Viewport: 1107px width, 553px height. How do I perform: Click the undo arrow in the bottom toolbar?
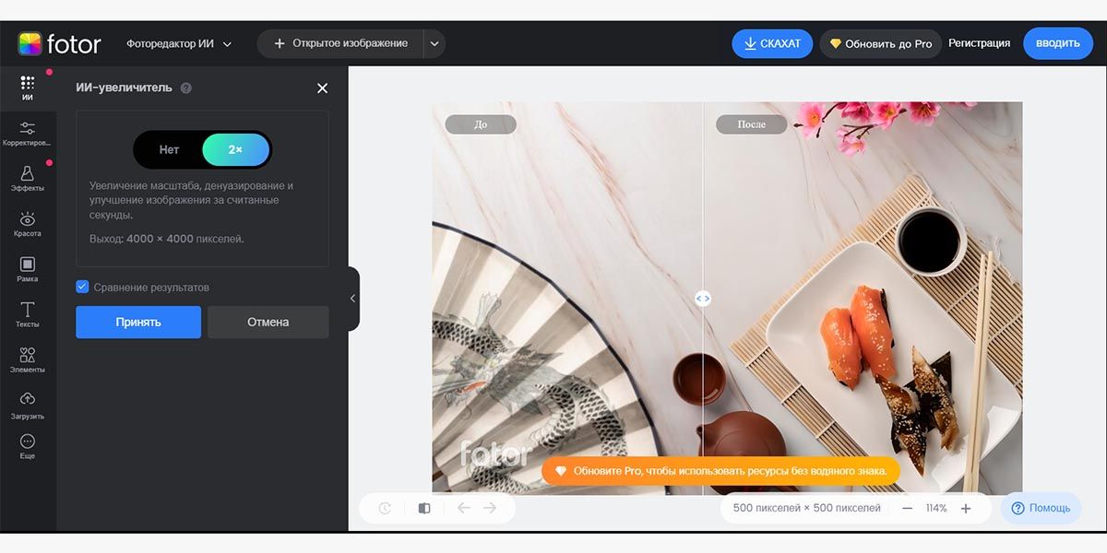click(463, 507)
